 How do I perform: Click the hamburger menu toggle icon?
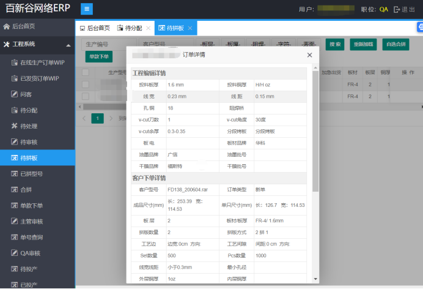87,9
